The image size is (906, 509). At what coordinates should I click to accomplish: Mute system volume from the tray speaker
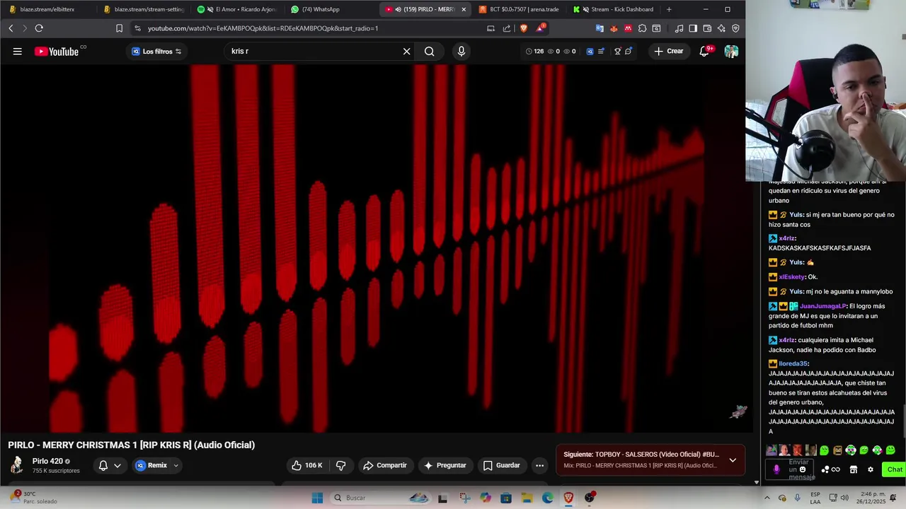(x=844, y=498)
